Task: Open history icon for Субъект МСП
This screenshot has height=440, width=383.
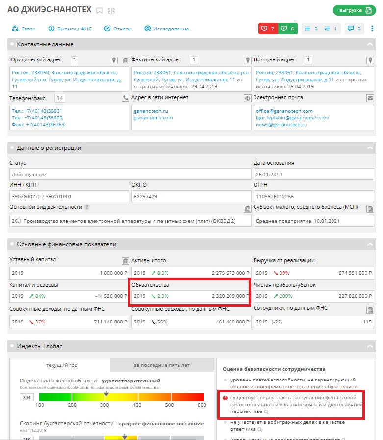Action: [370, 209]
